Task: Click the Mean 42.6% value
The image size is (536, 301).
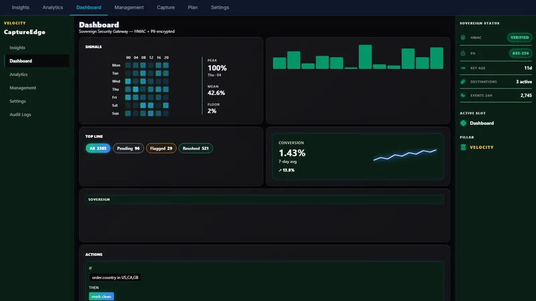Action: 216,93
